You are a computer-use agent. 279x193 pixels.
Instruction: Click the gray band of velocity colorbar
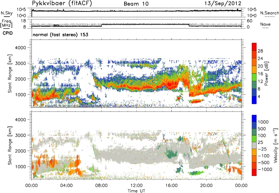(254, 145)
